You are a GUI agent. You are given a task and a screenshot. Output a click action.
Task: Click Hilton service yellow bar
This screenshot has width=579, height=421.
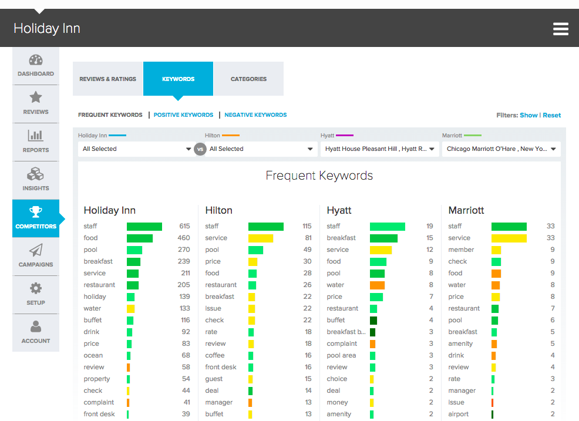coord(261,238)
